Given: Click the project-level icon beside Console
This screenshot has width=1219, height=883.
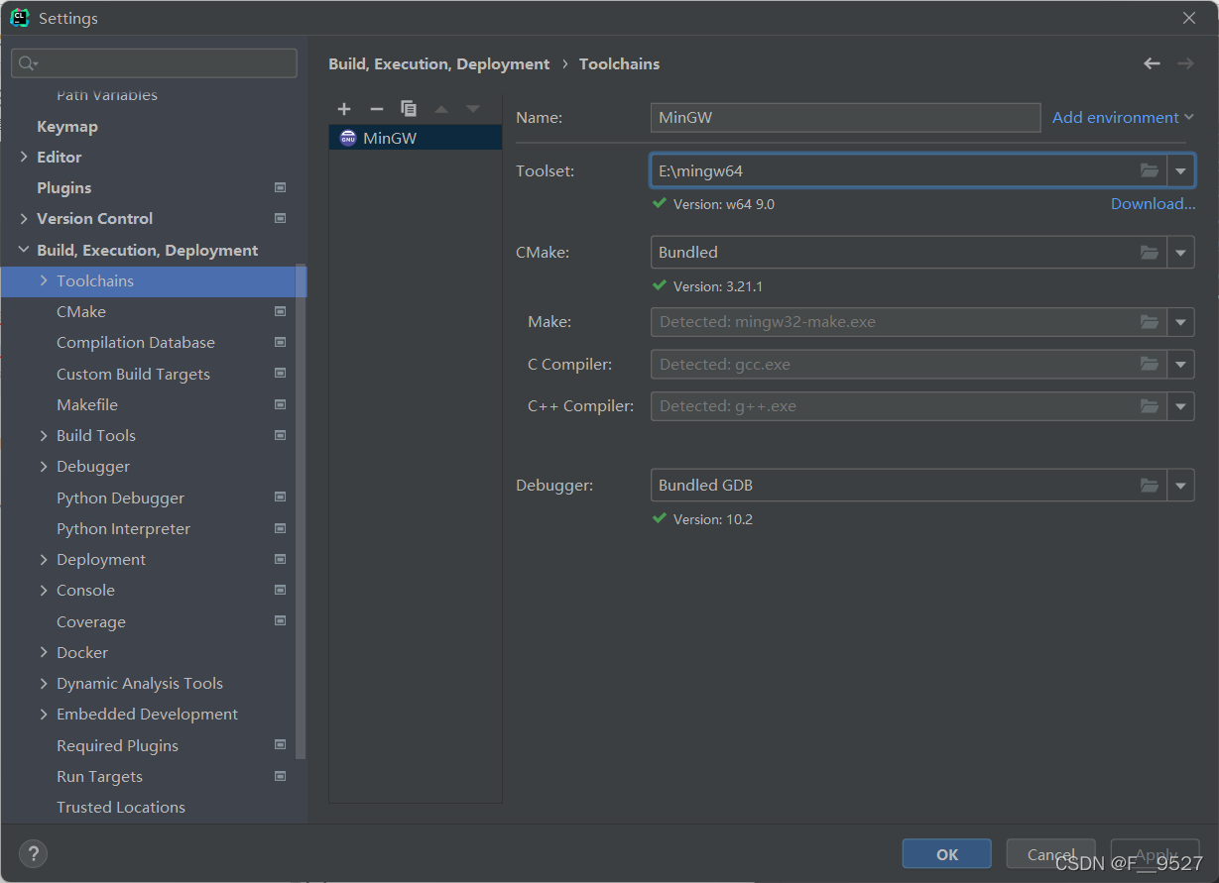Looking at the screenshot, I should [281, 590].
